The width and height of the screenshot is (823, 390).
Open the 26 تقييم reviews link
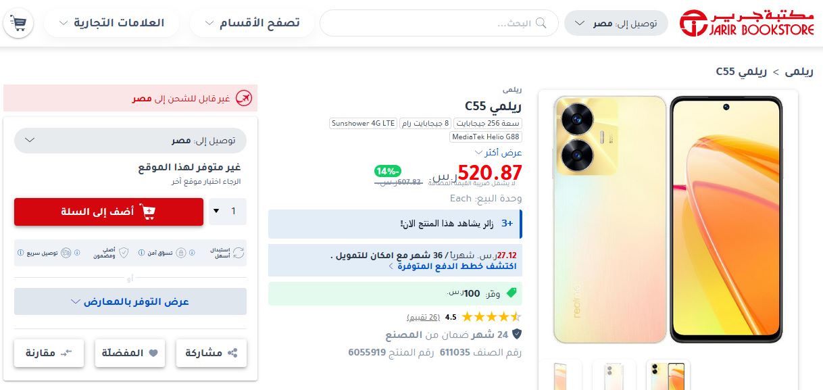click(424, 317)
